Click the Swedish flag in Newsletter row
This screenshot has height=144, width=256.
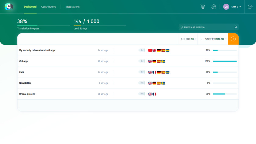163,83
